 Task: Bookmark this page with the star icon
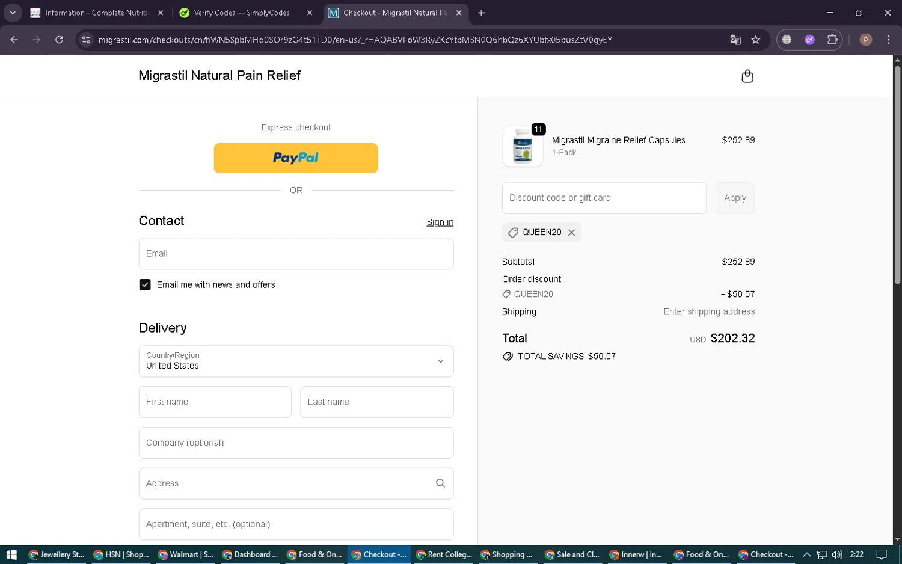[756, 40]
